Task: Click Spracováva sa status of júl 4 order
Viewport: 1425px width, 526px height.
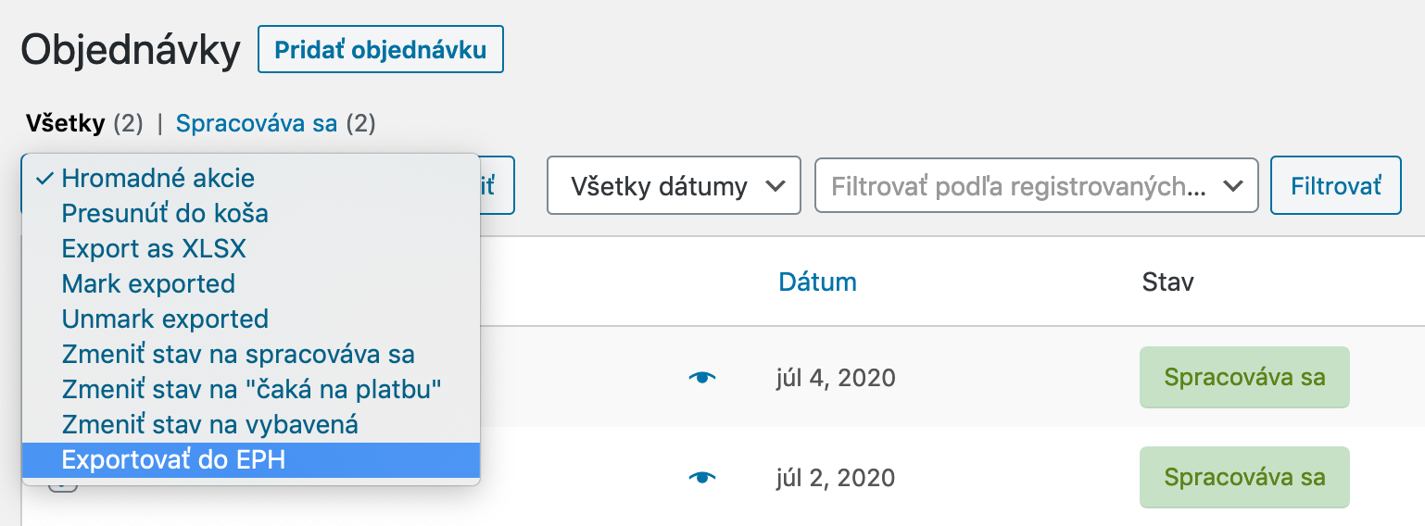Action: 1243,377
